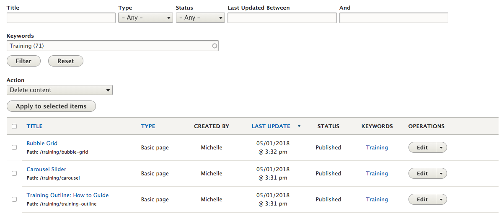The width and height of the screenshot is (504, 216).
Task: Open the Type filter dropdown
Action: coord(145,18)
